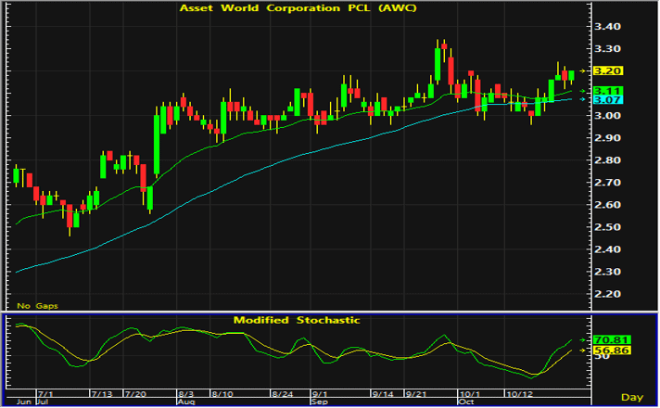Image resolution: width=660 pixels, height=408 pixels.
Task: Click the 9/1 date marker
Action: 320,394
